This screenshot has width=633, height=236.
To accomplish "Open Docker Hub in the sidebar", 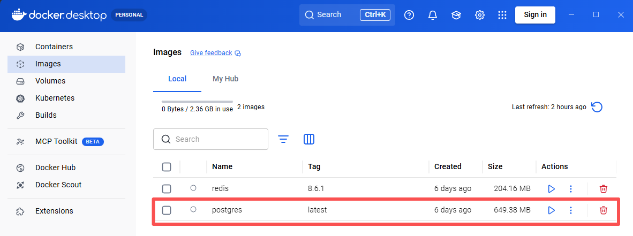I will click(x=66, y=168).
